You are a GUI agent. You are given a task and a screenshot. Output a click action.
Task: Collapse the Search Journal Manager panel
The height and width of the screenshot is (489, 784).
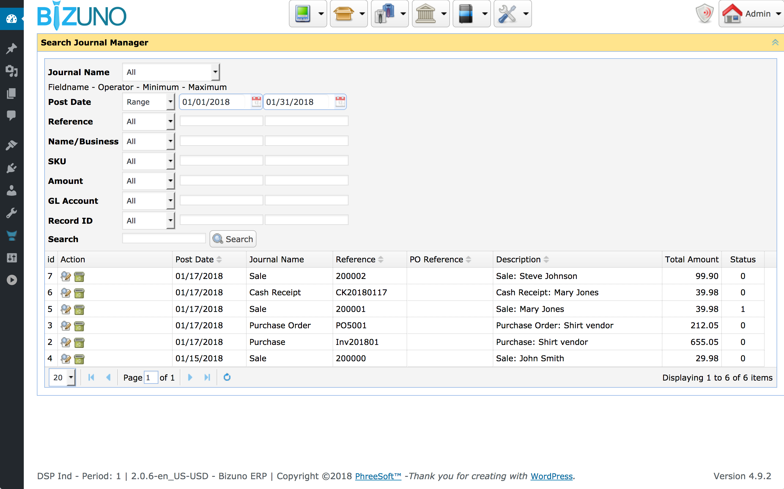click(775, 42)
